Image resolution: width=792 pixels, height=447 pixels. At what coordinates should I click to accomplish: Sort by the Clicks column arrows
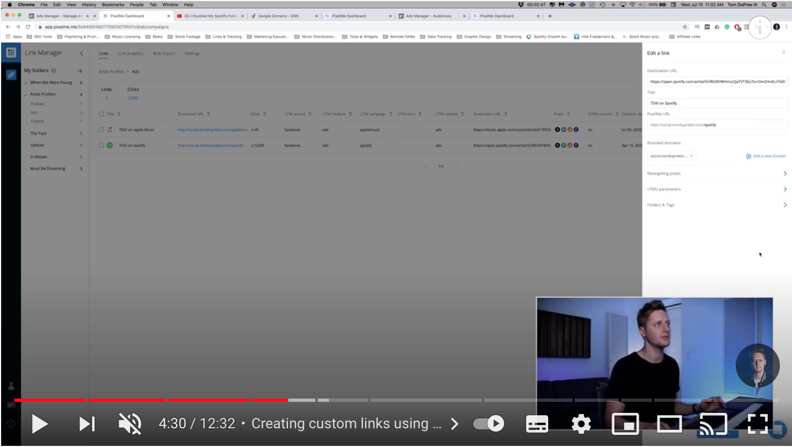[265, 114]
